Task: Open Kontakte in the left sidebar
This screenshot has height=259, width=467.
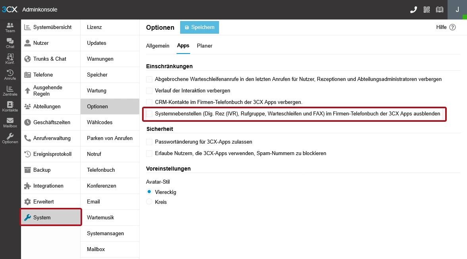Action: click(10, 107)
